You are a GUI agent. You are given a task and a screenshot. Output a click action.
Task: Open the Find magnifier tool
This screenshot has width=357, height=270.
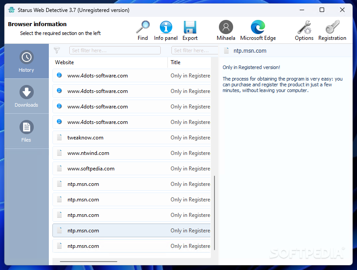pyautogui.click(x=143, y=31)
